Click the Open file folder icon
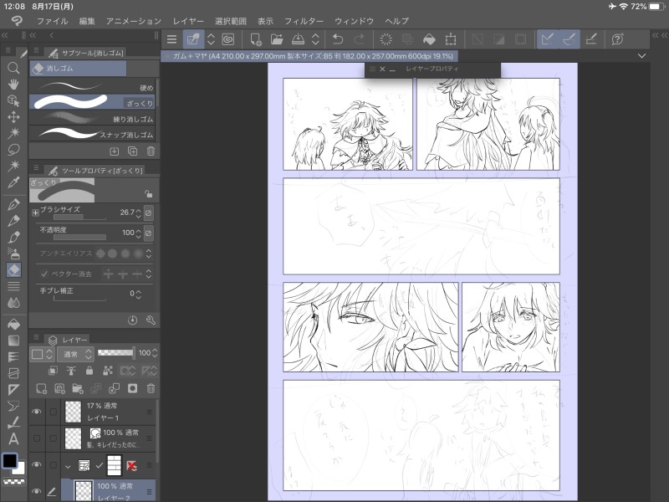669x502 pixels. click(277, 39)
